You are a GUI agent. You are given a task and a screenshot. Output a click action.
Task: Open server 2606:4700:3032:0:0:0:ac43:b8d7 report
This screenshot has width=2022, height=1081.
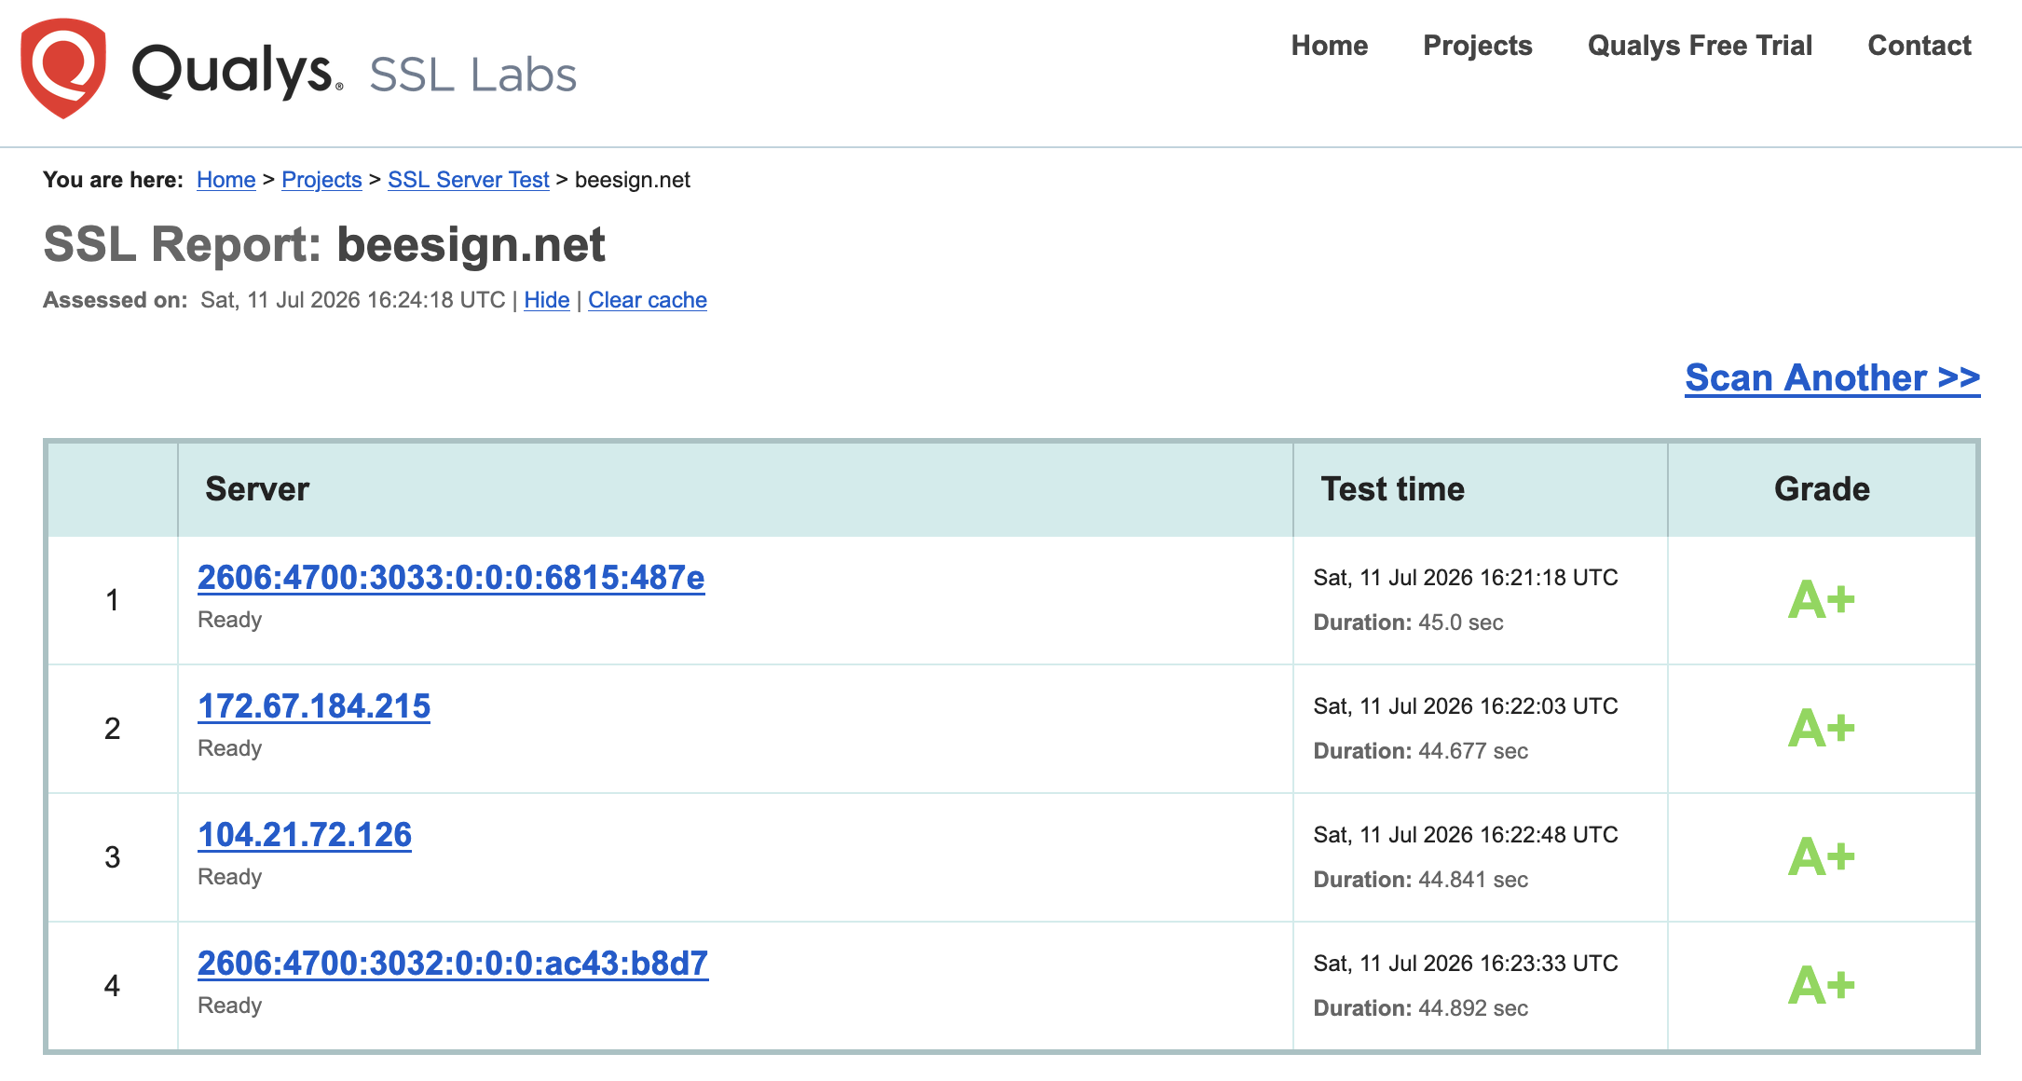(x=453, y=964)
